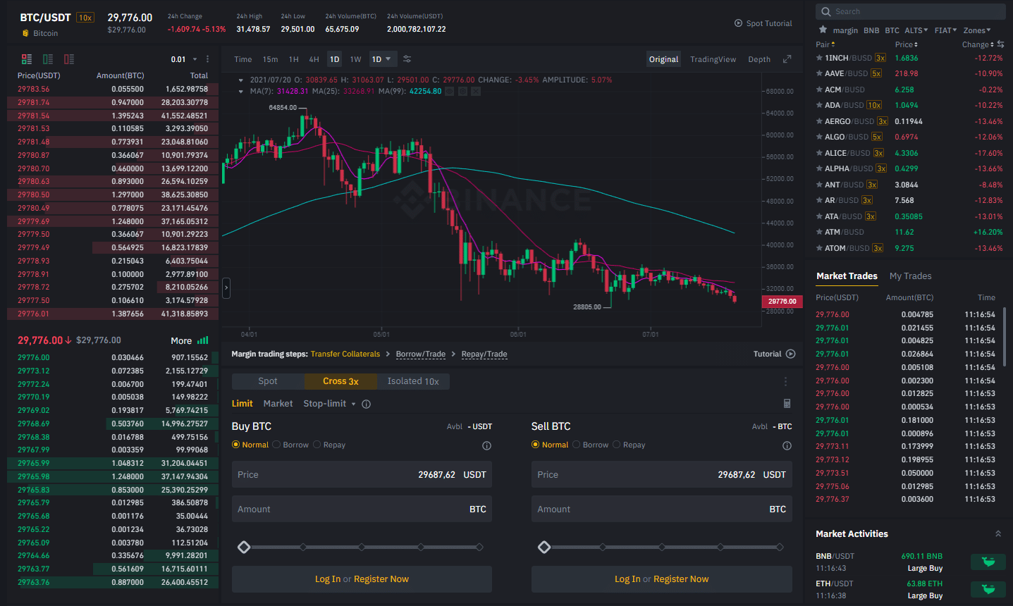Viewport: 1013px width, 606px height.
Task: Select Borrow radio under Buy BTC
Action: coord(276,445)
